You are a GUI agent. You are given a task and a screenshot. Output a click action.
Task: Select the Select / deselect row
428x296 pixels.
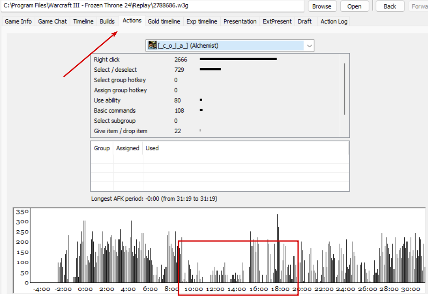pos(215,70)
